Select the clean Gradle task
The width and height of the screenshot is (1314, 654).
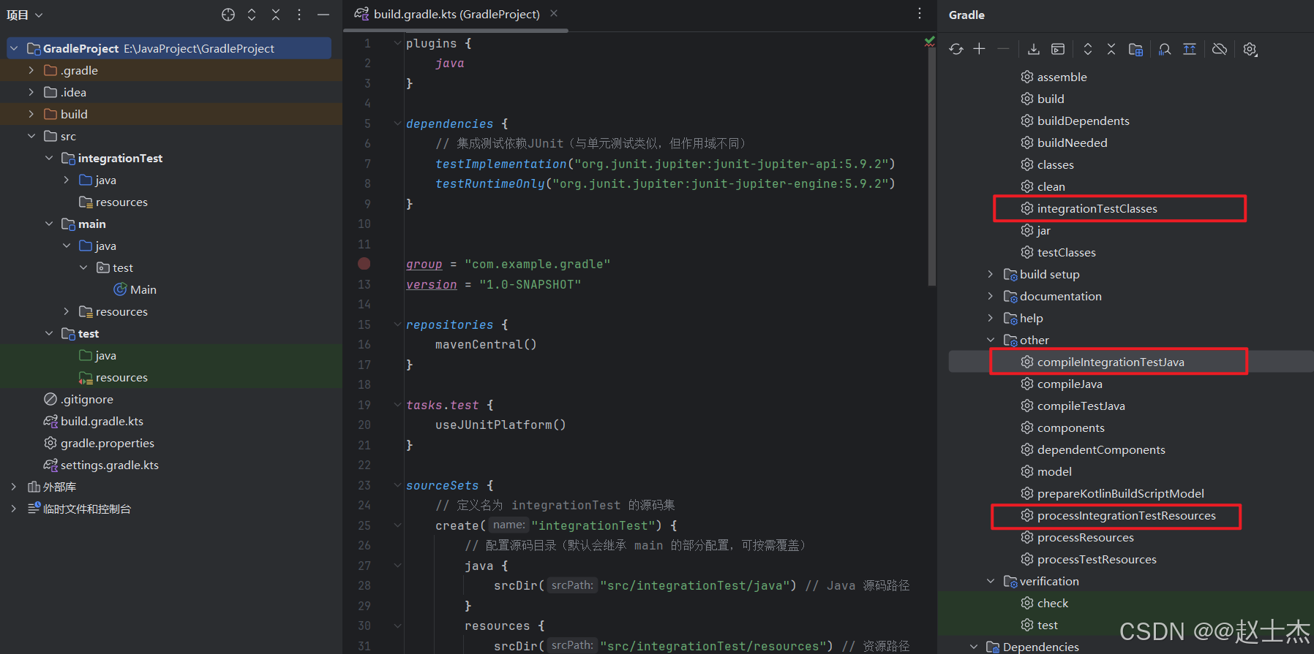click(x=1043, y=186)
